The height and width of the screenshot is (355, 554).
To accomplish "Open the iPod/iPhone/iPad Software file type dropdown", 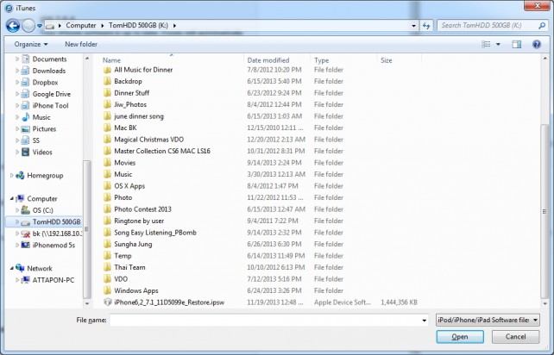I will (x=488, y=320).
